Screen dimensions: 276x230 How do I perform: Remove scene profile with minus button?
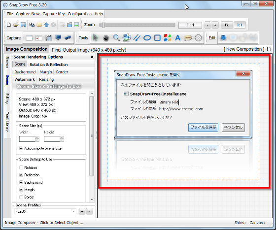(89, 211)
